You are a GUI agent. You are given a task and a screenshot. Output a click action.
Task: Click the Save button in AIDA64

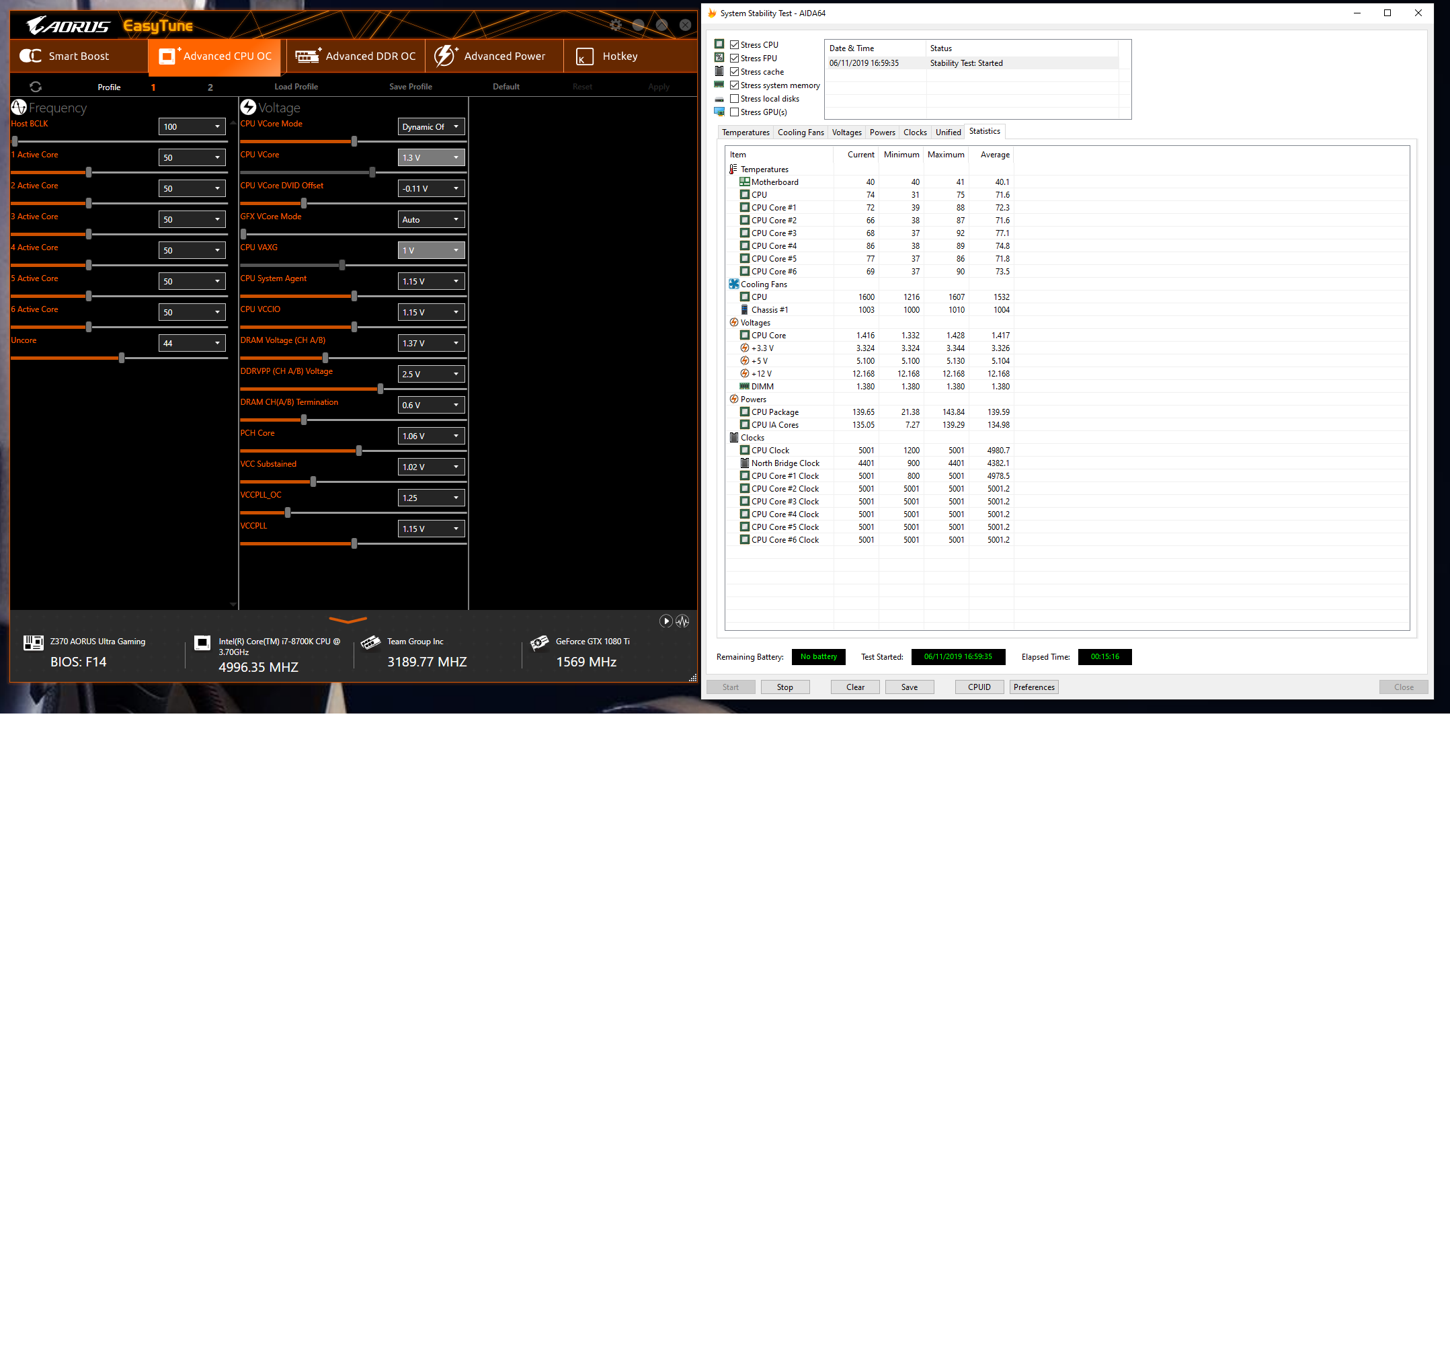click(x=910, y=687)
